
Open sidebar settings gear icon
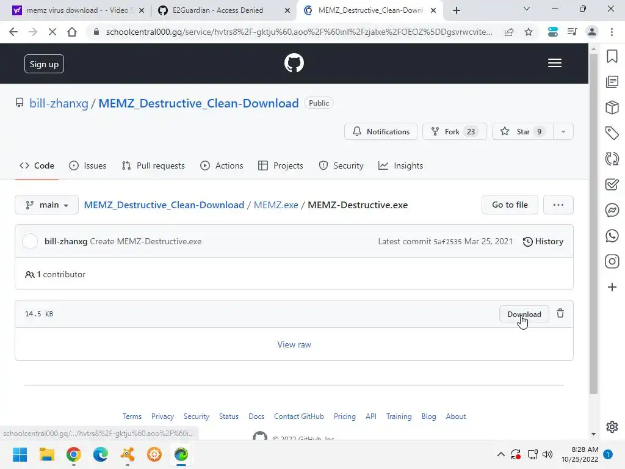tap(612, 427)
